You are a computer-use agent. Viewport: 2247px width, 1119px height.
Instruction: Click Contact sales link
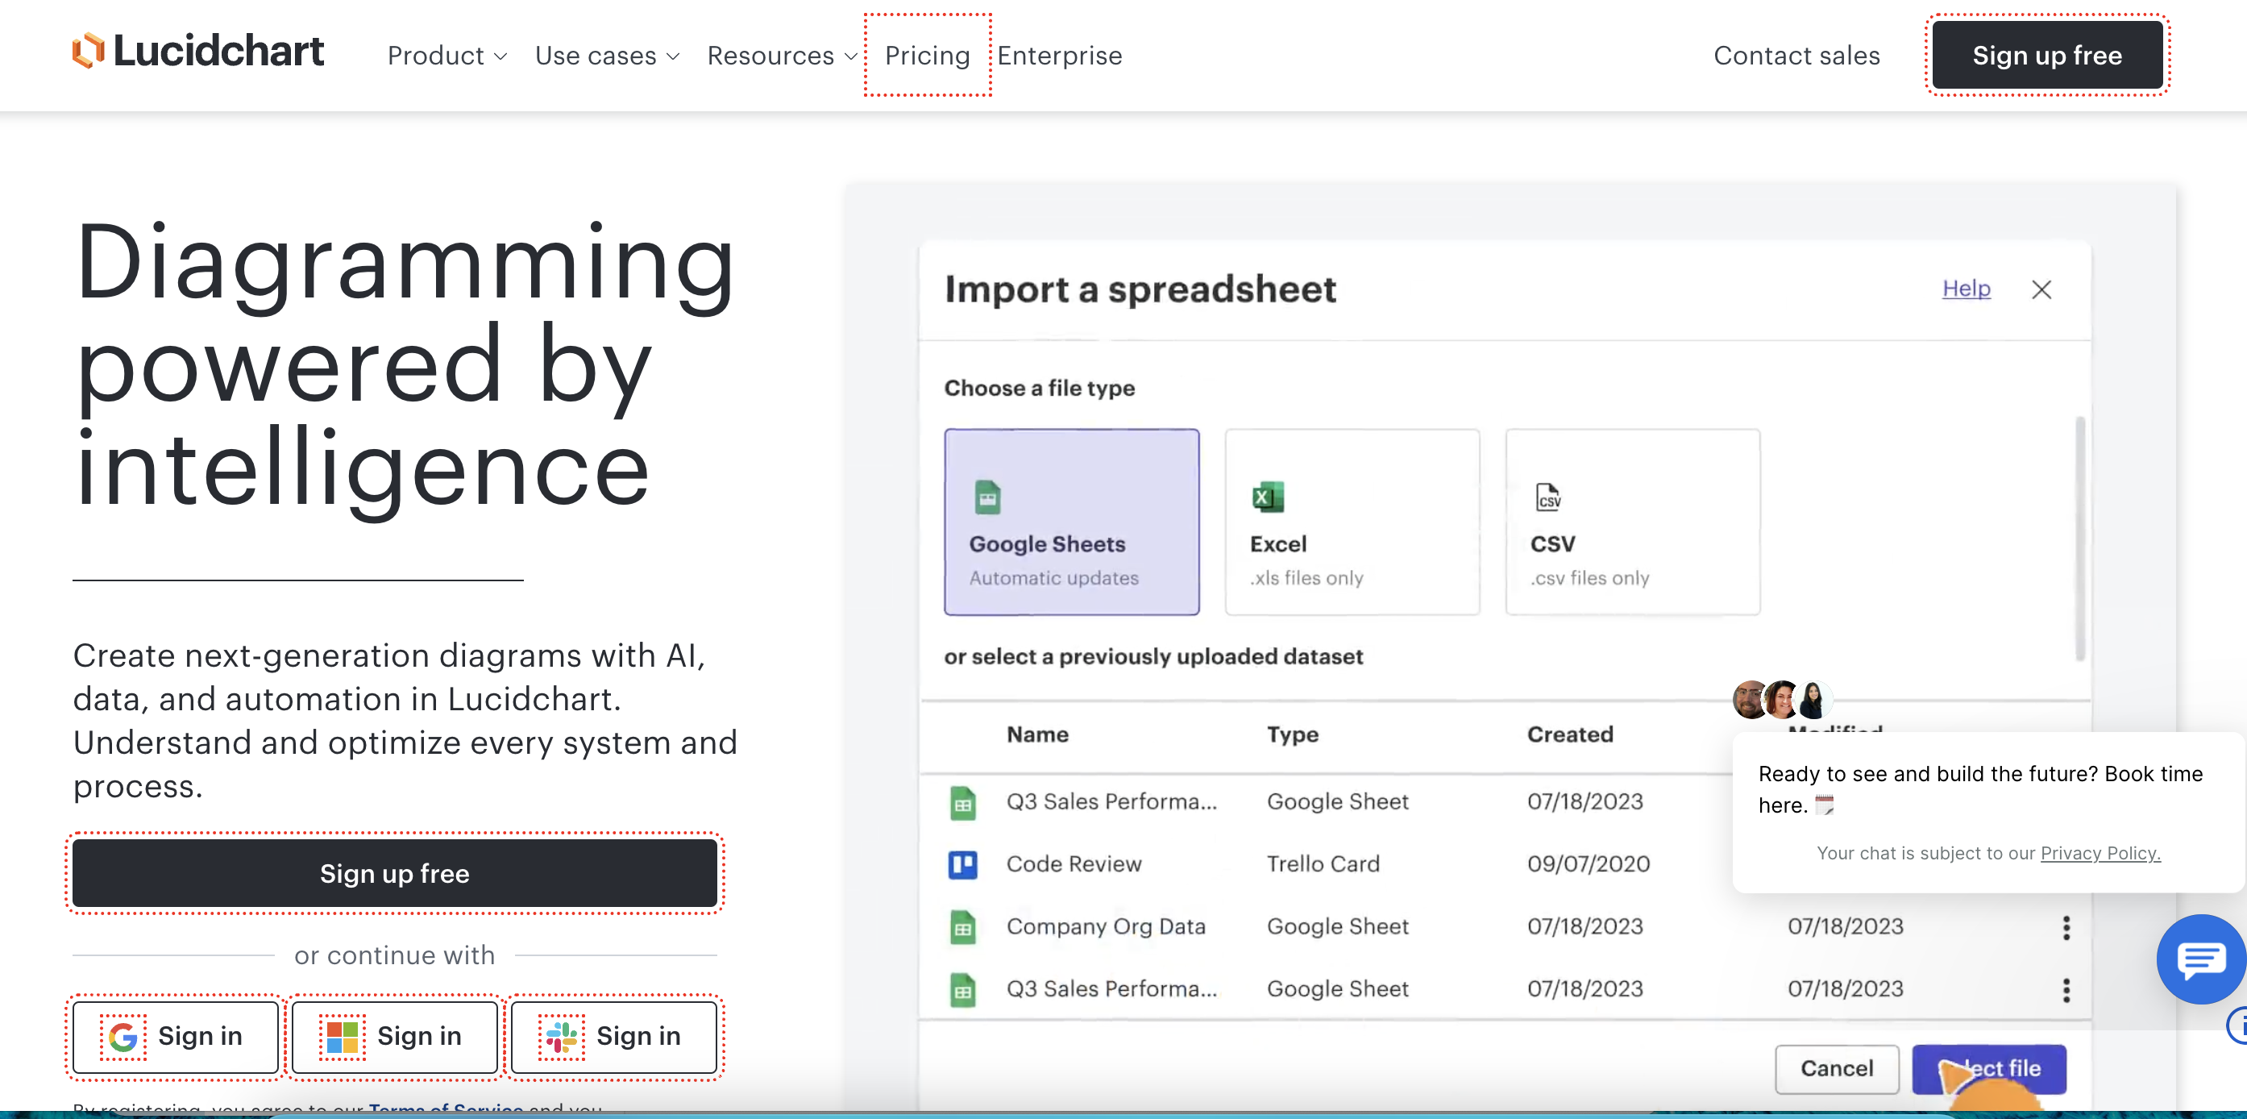1797,56
